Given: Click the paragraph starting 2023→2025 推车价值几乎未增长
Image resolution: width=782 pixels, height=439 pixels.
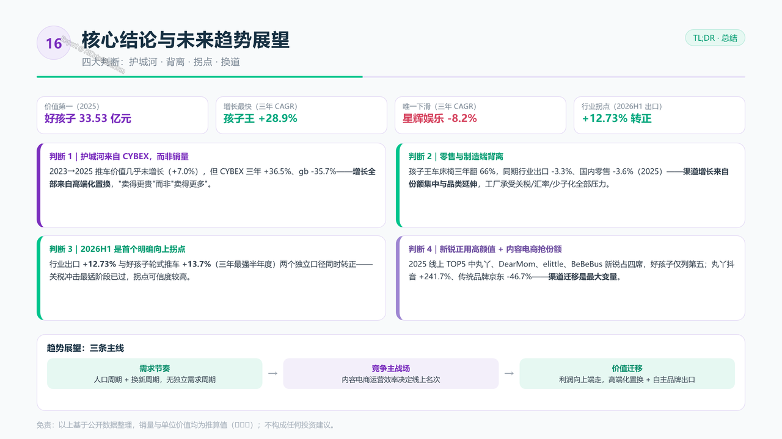Looking at the screenshot, I should coord(213,177).
